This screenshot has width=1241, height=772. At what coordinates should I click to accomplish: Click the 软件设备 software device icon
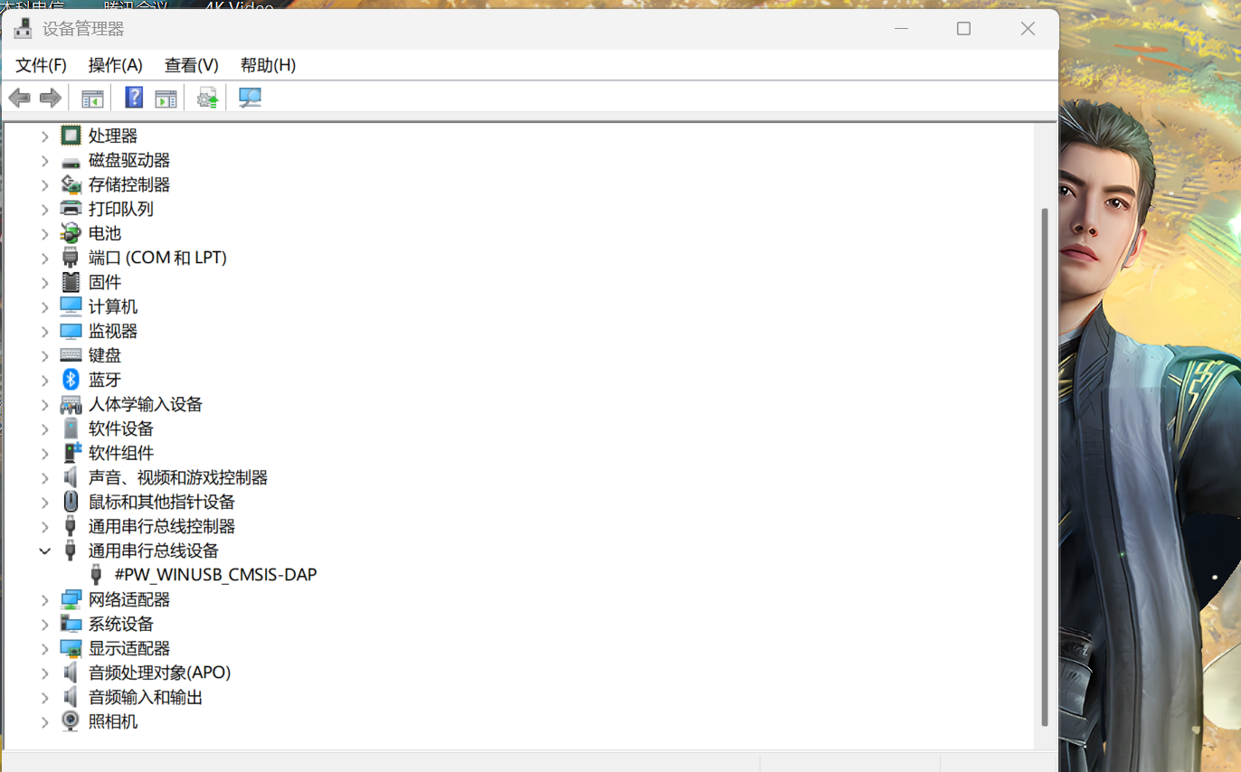click(x=71, y=428)
